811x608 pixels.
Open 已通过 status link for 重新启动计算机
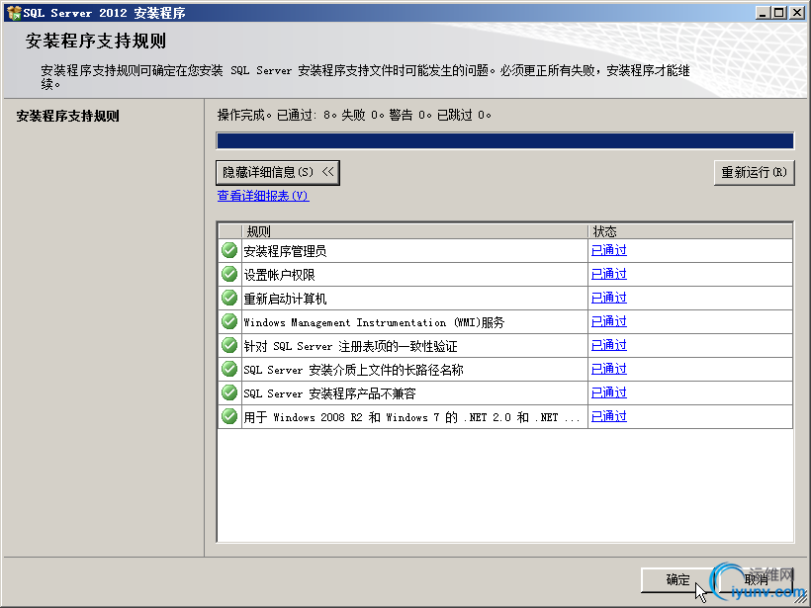tap(609, 298)
